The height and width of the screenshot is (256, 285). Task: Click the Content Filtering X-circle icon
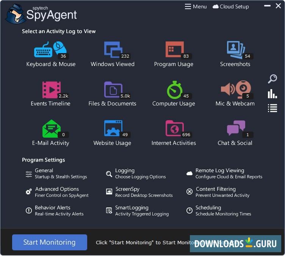[189, 192]
